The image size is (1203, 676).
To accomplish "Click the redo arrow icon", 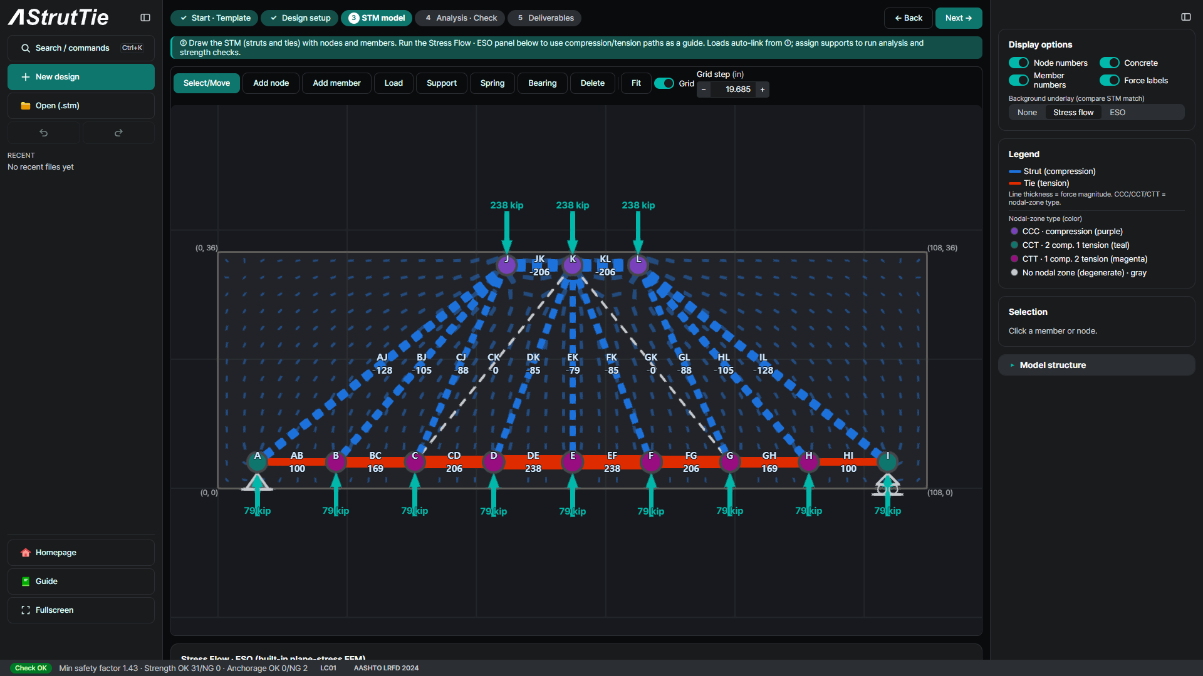I will coord(118,133).
